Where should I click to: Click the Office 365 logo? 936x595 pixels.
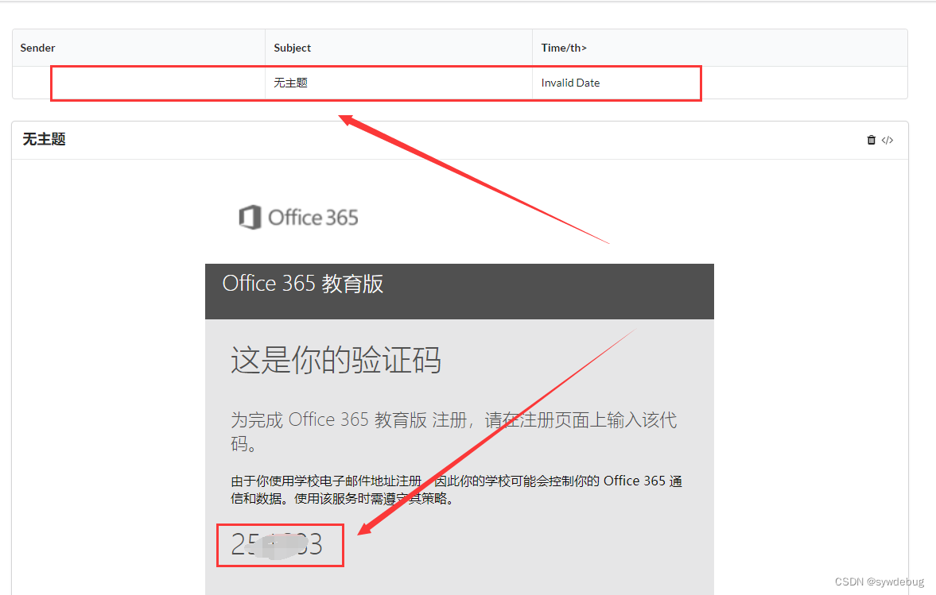point(298,218)
